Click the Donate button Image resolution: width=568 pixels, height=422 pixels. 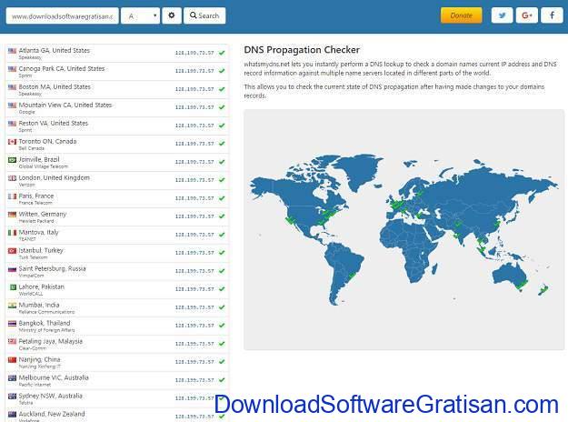461,15
